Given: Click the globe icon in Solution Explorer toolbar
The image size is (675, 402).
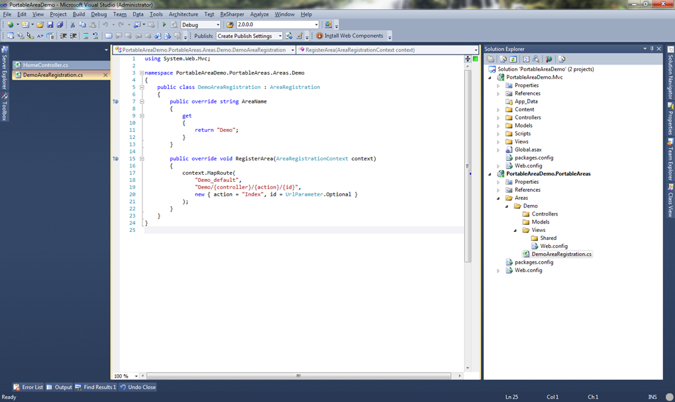Looking at the screenshot, I should tap(549, 59).
